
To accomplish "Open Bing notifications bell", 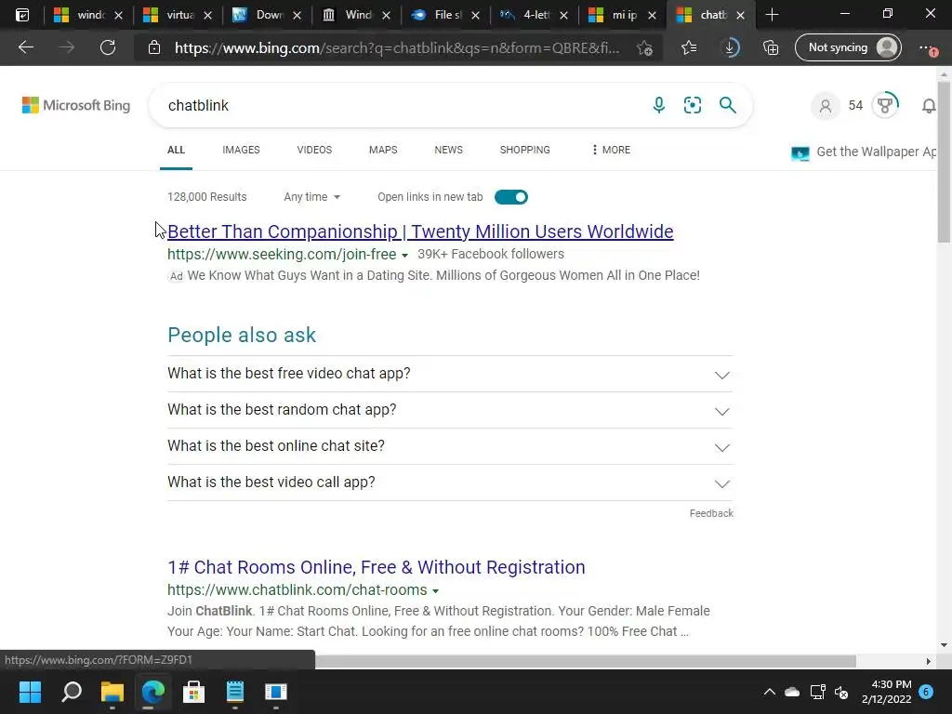I will pyautogui.click(x=929, y=106).
